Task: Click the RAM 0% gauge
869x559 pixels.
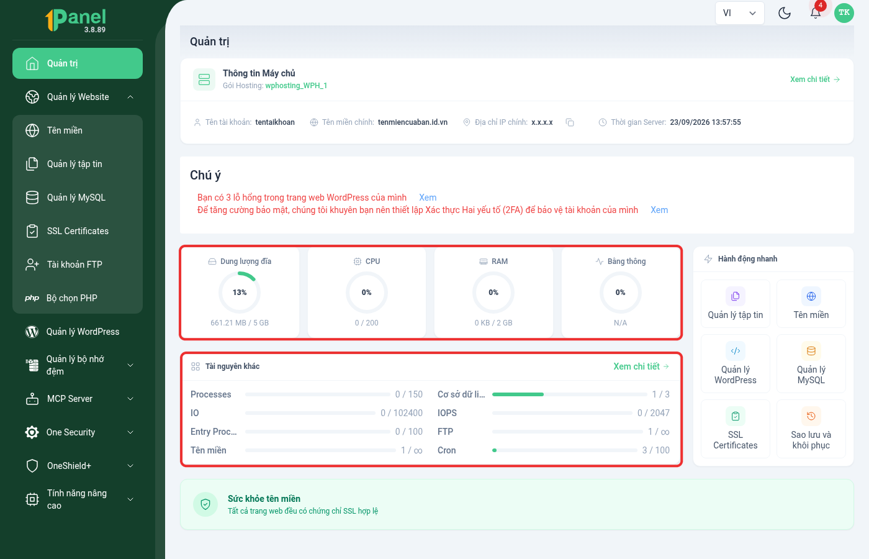Action: click(493, 293)
